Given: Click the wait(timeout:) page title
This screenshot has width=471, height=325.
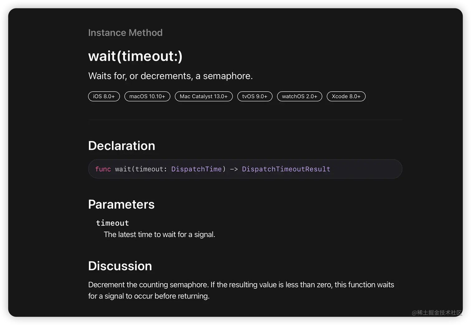Looking at the screenshot, I should pos(135,56).
